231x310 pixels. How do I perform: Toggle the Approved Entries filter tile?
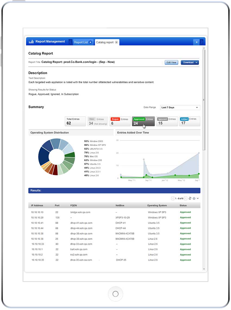143,121
